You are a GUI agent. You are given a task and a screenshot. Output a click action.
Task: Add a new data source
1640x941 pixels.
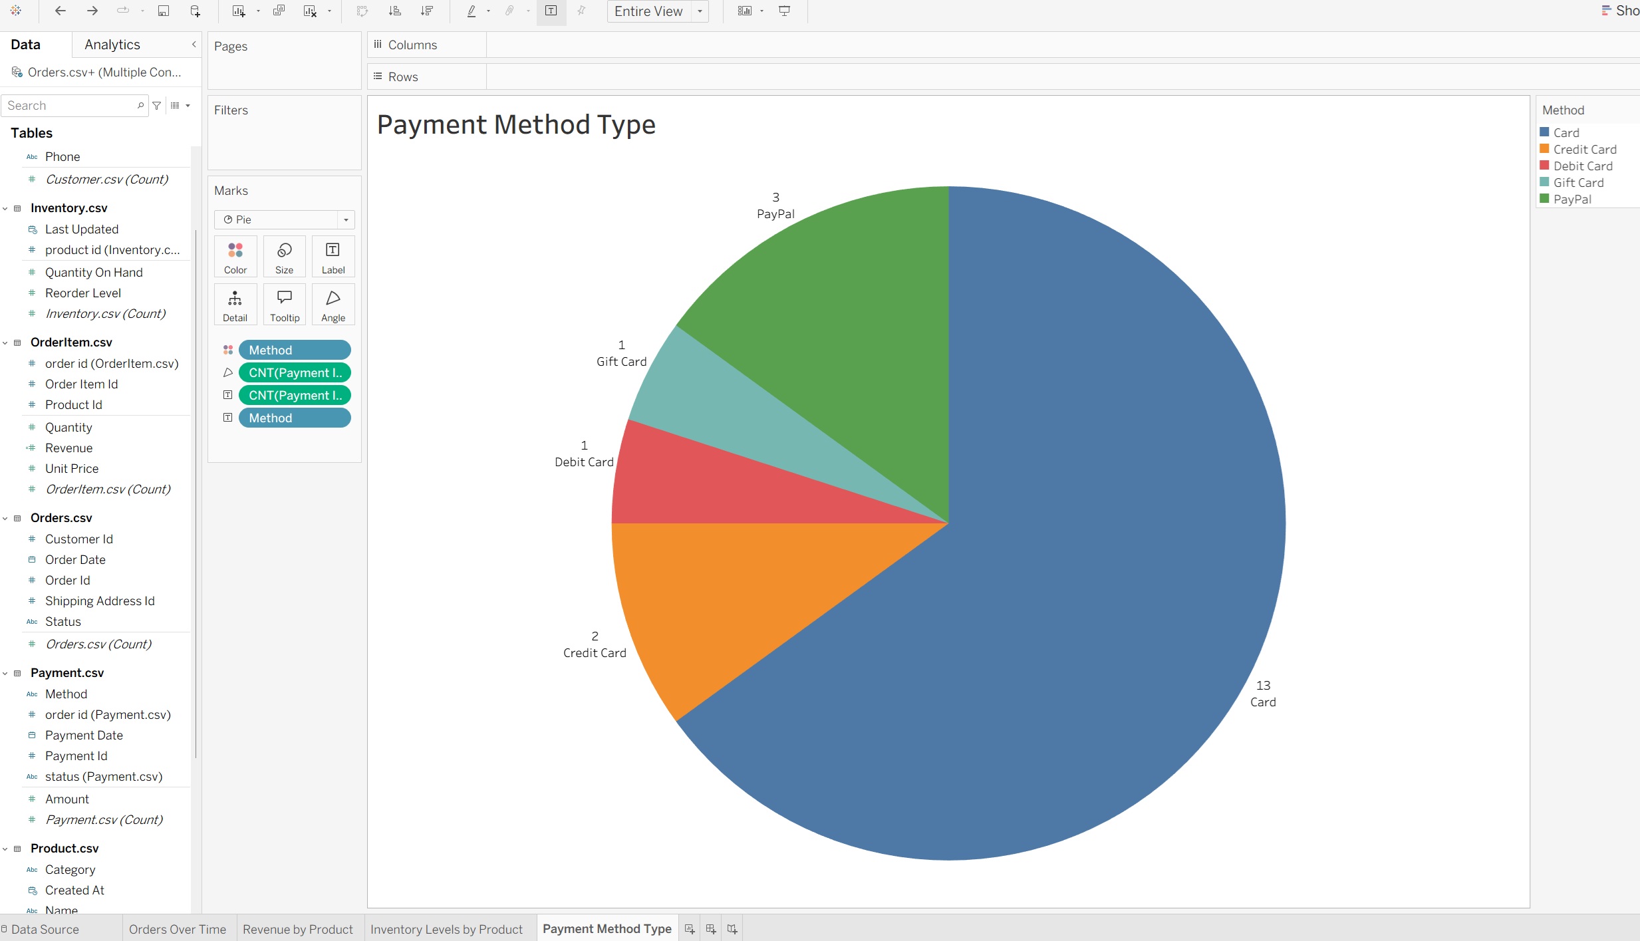195,11
